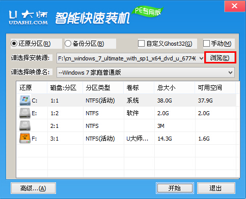
Task: Sort by the 总大小 column header
Action: click(x=175, y=88)
